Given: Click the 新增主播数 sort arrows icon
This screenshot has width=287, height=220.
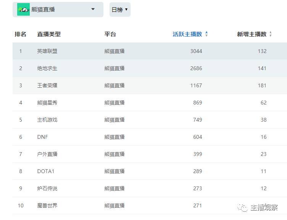Looking at the screenshot, I should (271, 34).
